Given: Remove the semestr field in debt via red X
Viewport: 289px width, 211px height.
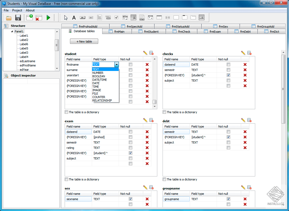Looking at the screenshot, I should (x=245, y=132).
